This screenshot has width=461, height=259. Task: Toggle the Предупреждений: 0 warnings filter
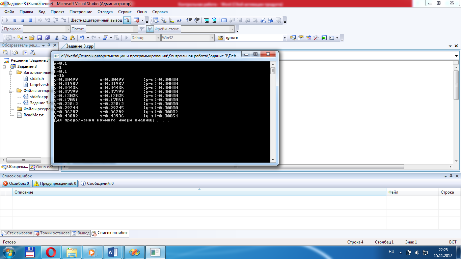(55, 183)
